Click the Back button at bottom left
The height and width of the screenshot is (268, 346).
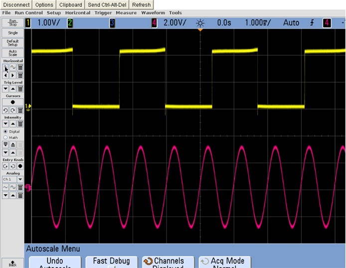click(12, 263)
